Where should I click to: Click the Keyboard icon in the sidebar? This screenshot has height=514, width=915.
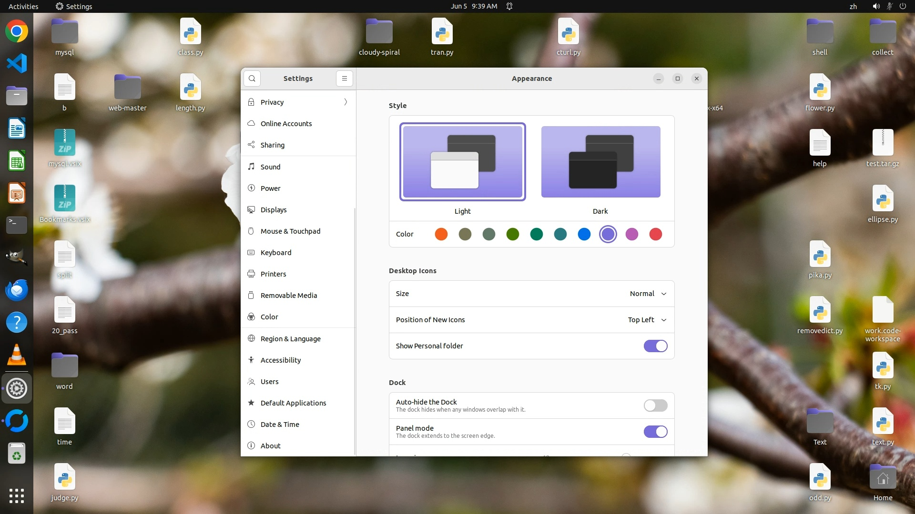tap(251, 252)
